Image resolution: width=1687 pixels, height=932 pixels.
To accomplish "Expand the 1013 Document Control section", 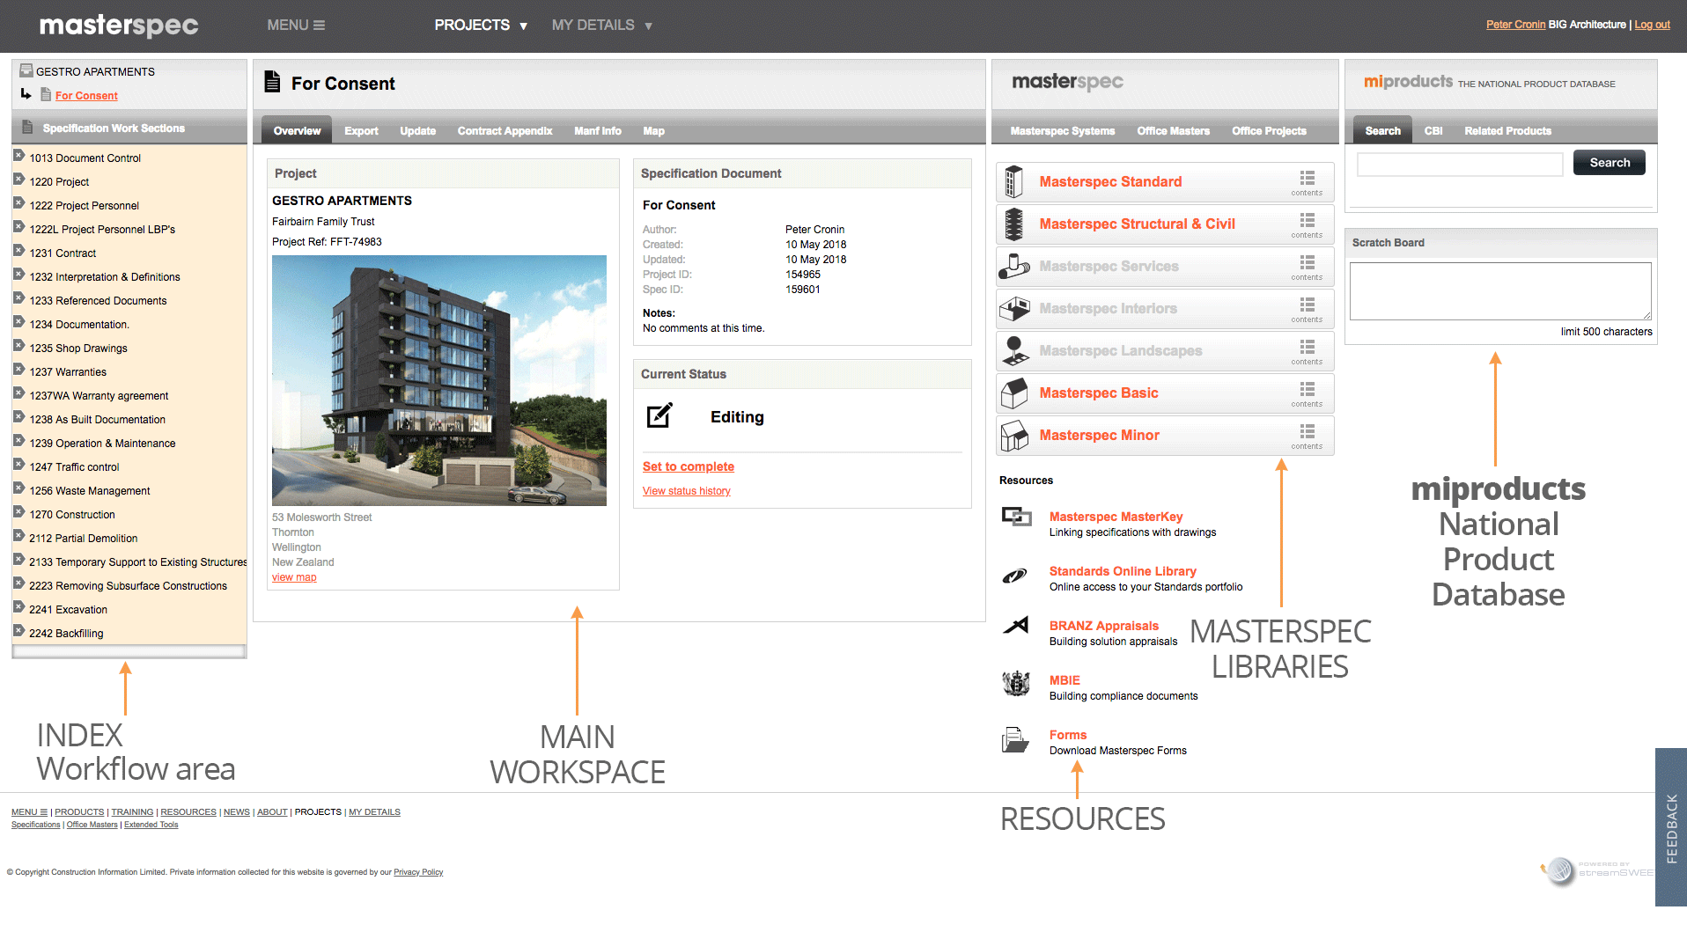I will [18, 157].
